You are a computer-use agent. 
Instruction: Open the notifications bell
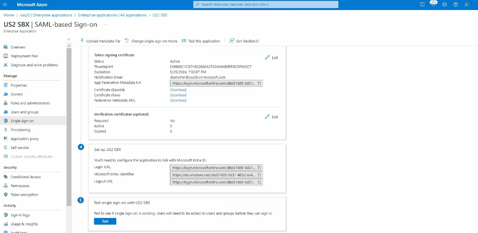click(433, 5)
